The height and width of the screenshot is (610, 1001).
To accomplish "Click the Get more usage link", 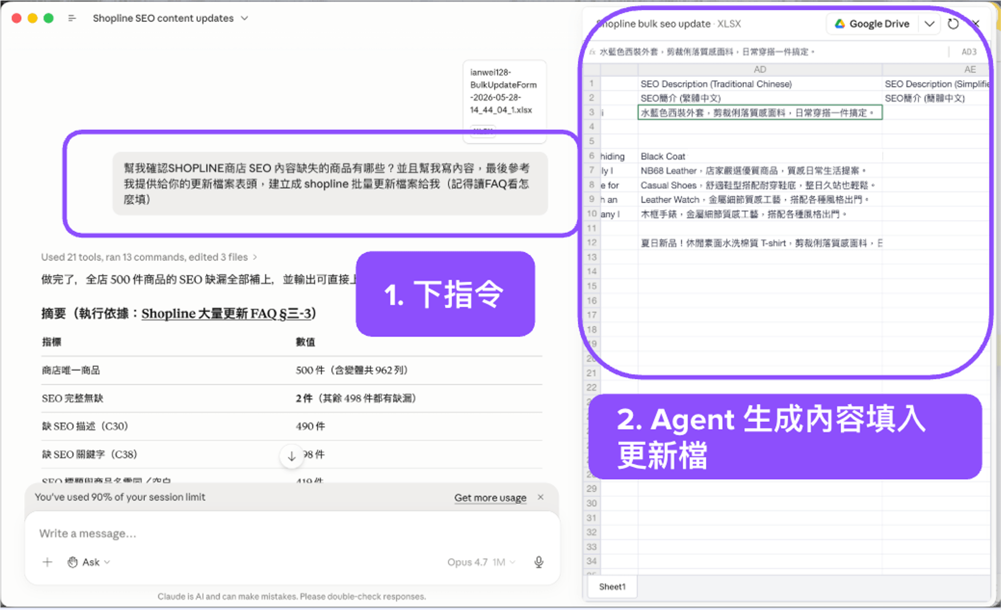I will [x=490, y=498].
